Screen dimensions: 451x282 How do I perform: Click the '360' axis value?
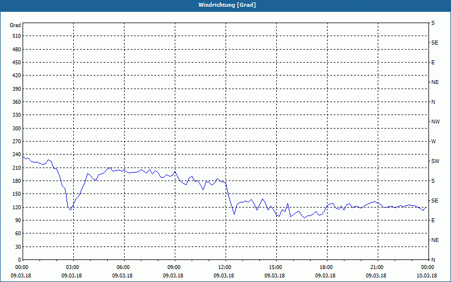pyautogui.click(x=17, y=102)
